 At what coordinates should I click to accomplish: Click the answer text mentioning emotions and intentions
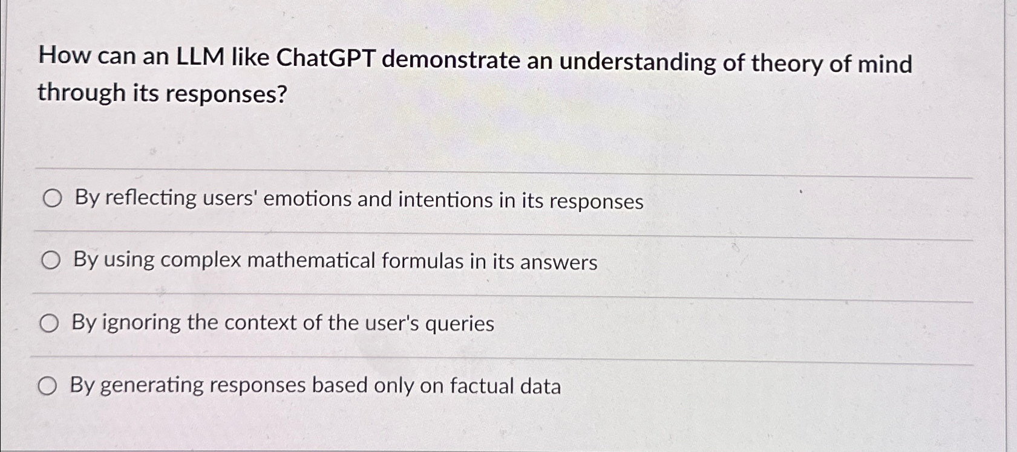(357, 199)
